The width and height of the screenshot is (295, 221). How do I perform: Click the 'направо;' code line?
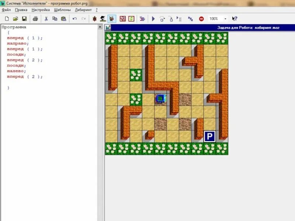(18, 43)
